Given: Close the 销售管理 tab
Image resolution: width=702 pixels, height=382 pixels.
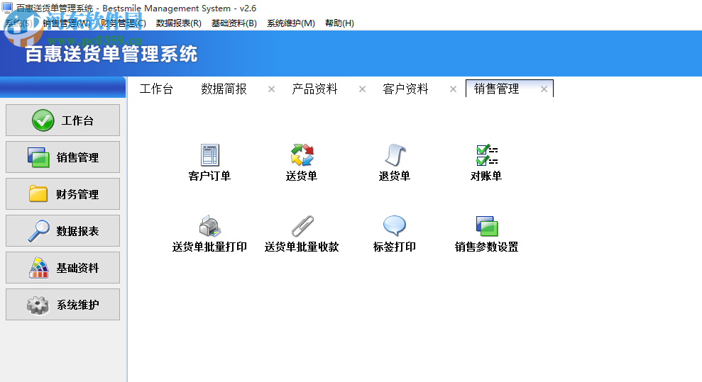Looking at the screenshot, I should click(x=544, y=89).
